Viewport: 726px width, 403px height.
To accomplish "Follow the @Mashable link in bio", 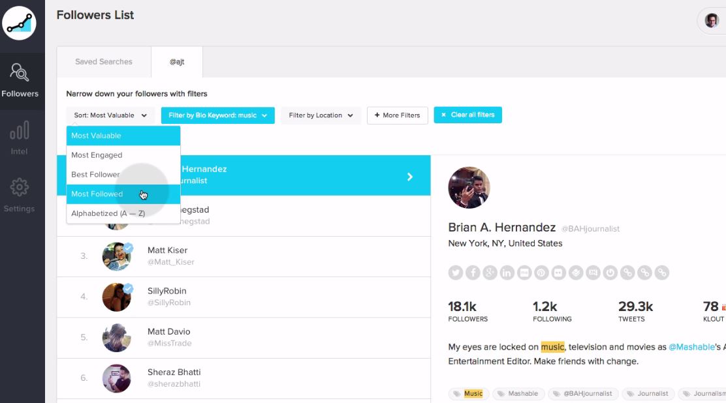I will tap(691, 347).
